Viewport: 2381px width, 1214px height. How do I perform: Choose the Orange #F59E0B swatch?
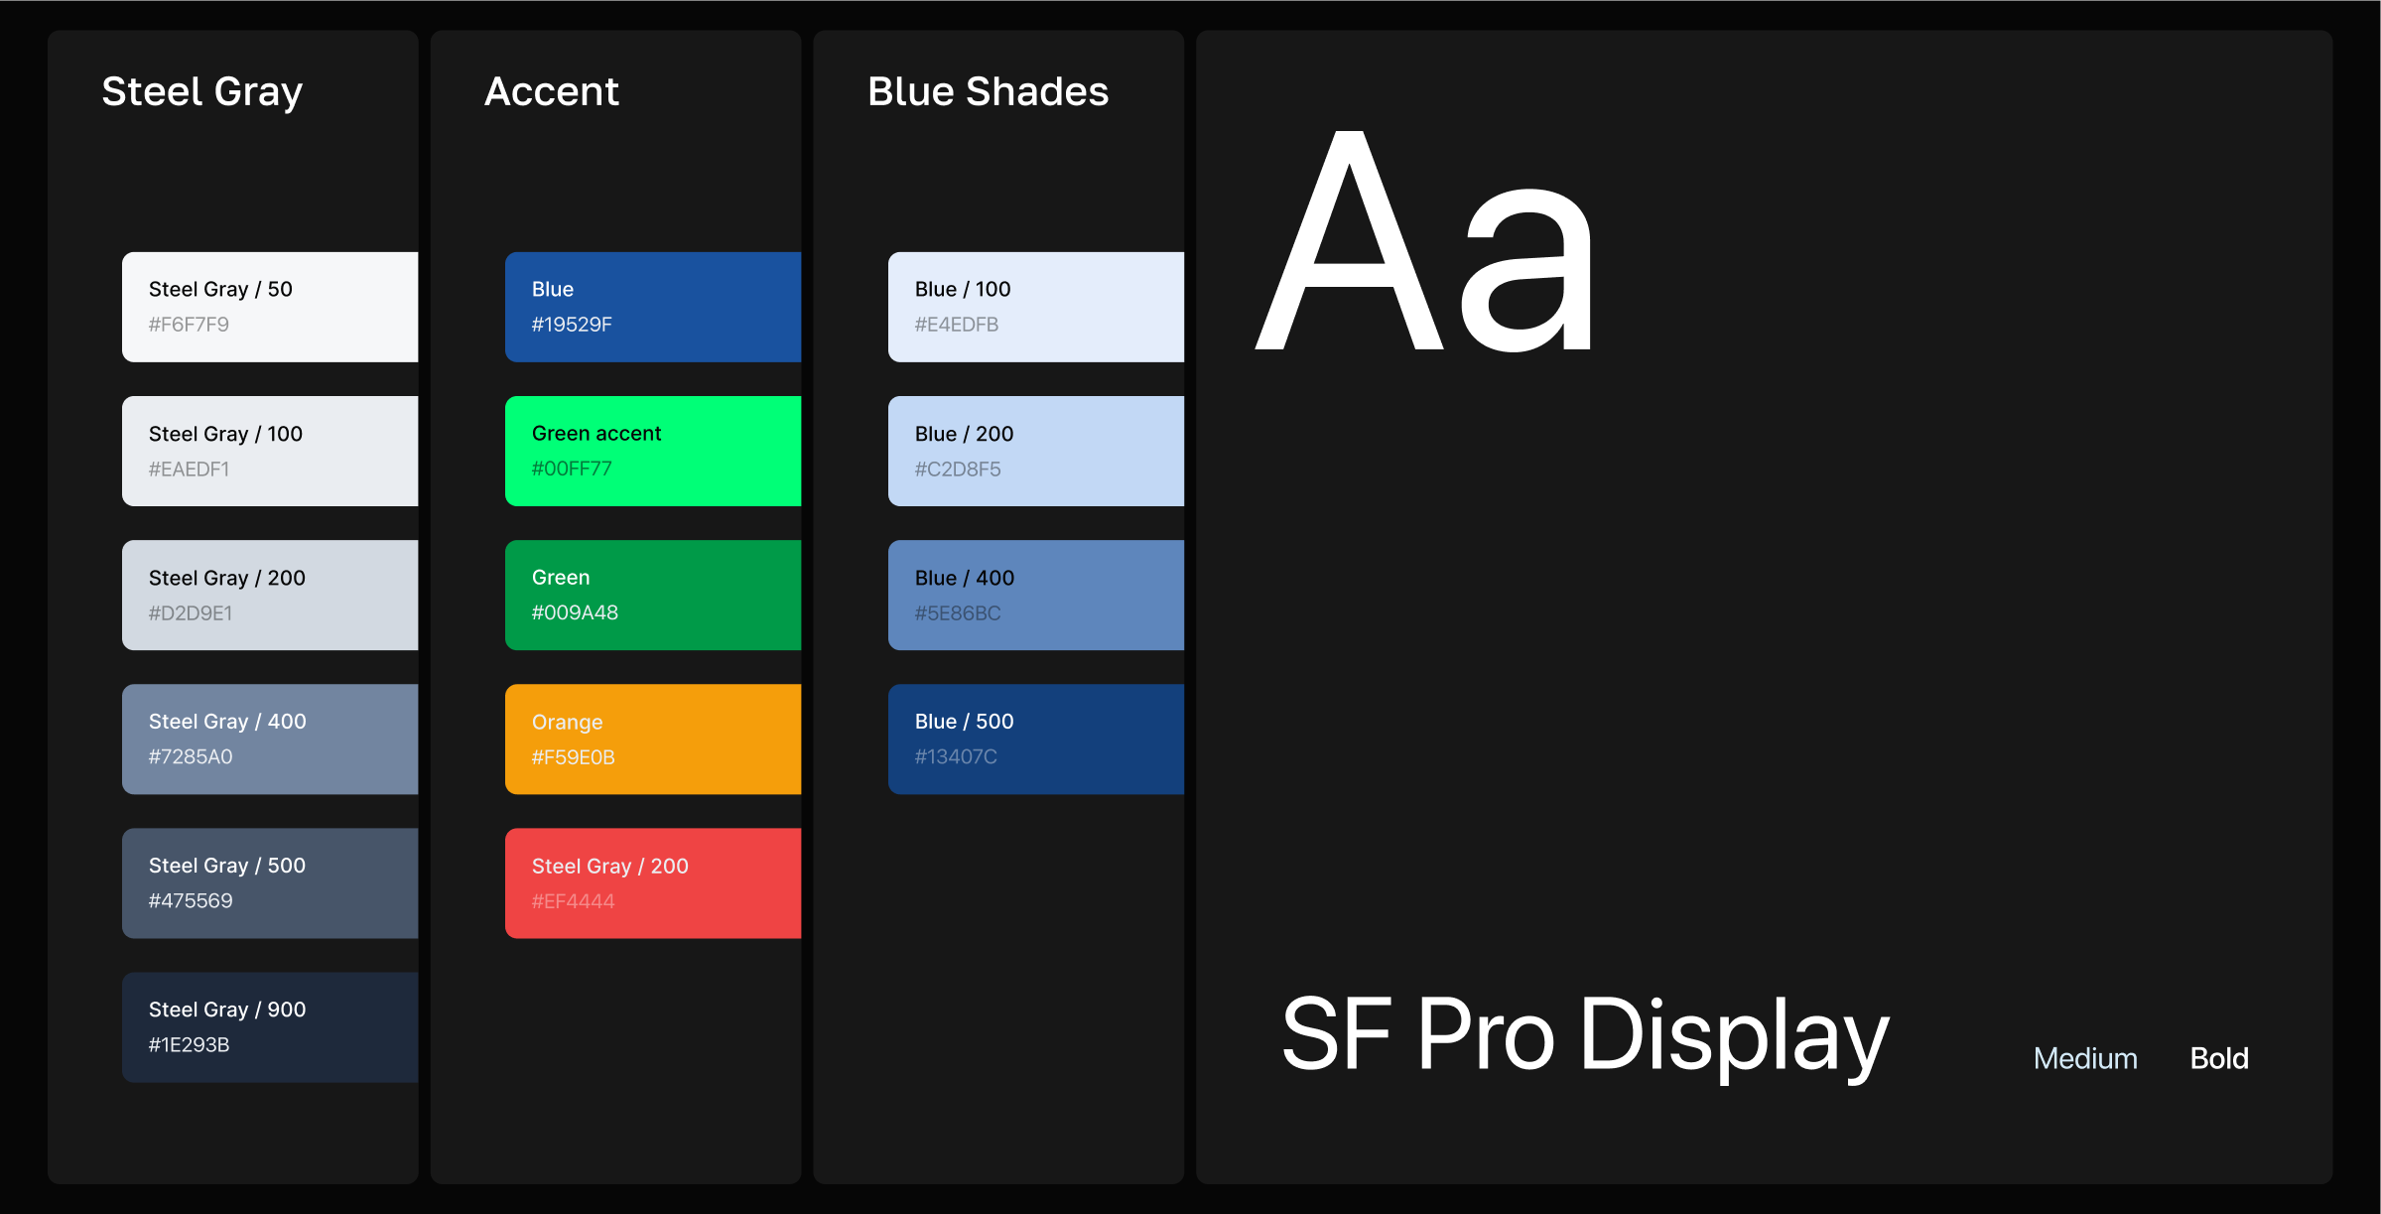coord(653,739)
